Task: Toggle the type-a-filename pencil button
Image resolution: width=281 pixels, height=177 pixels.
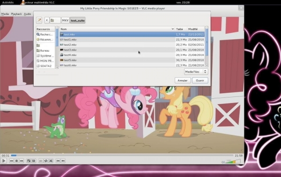Action: tap(39, 20)
